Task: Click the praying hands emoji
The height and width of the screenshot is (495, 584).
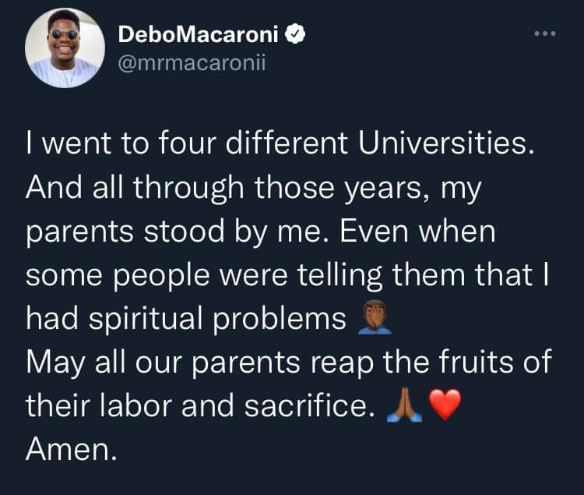Action: pos(404,405)
